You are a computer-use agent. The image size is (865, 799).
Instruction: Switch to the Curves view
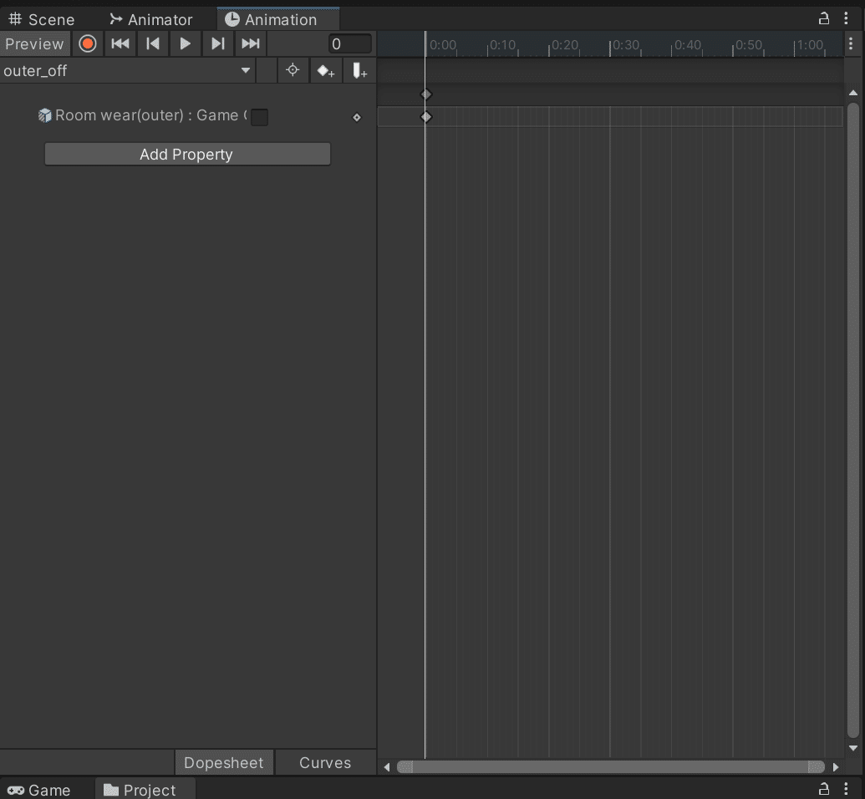click(324, 762)
